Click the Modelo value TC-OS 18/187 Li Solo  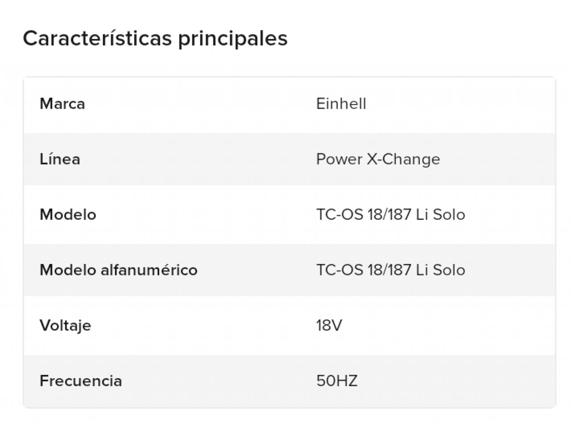391,214
